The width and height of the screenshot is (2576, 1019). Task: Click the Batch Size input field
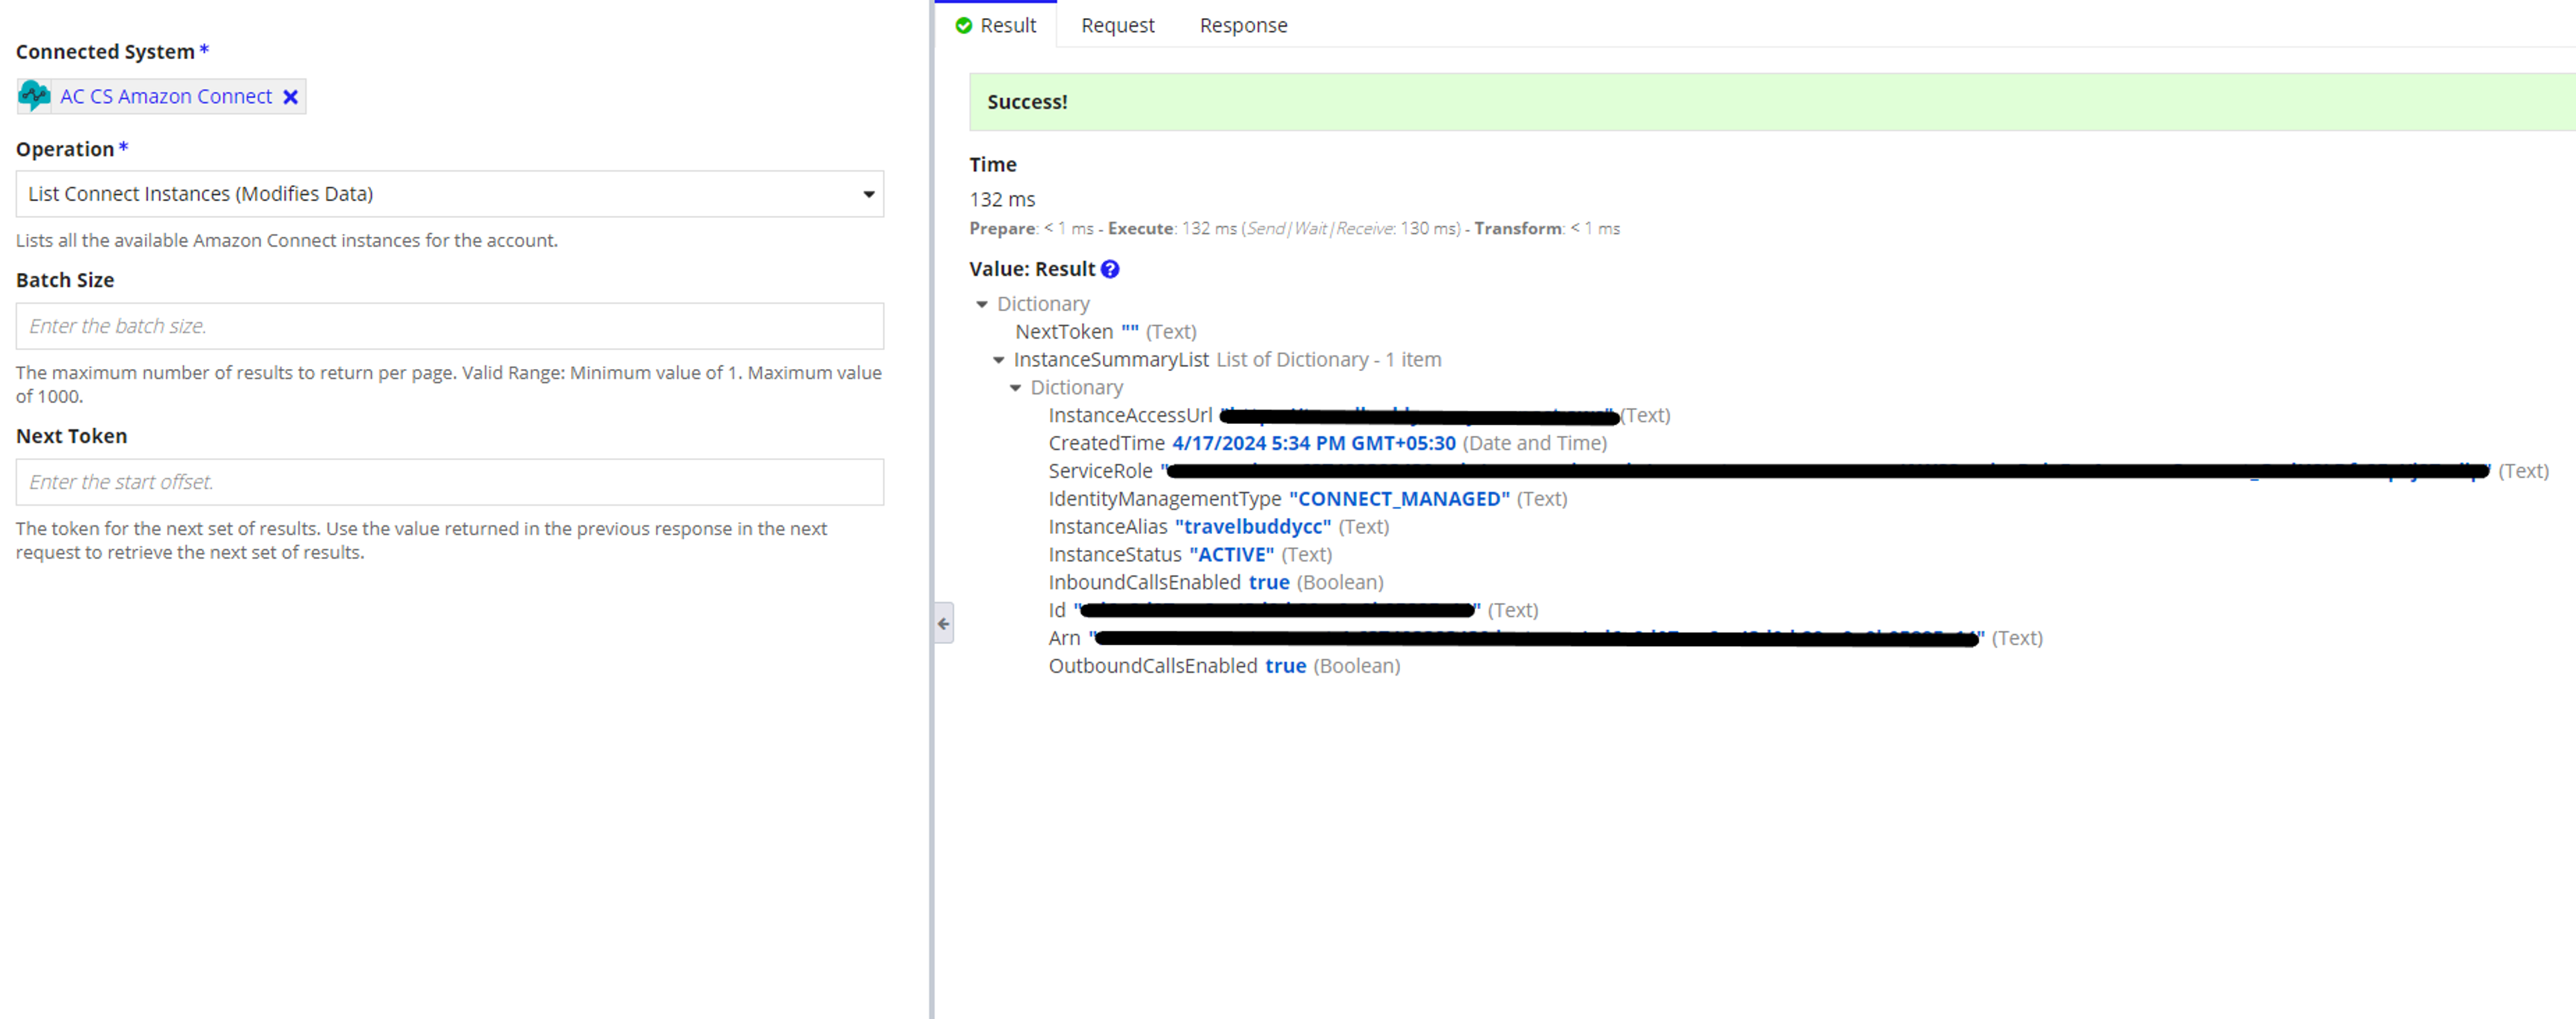pyautogui.click(x=450, y=326)
